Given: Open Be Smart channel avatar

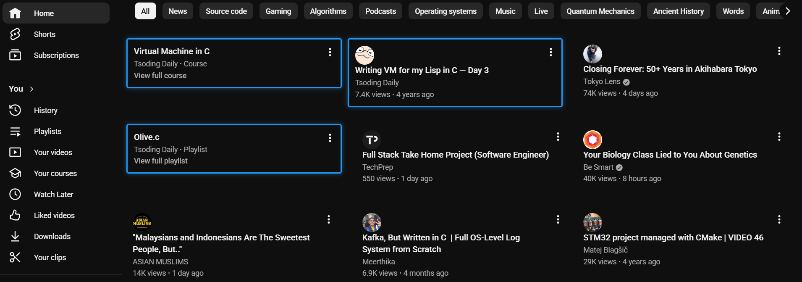Looking at the screenshot, I should coord(592,140).
